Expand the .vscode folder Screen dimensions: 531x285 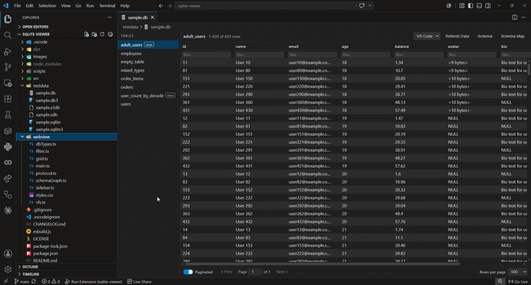[x=40, y=42]
